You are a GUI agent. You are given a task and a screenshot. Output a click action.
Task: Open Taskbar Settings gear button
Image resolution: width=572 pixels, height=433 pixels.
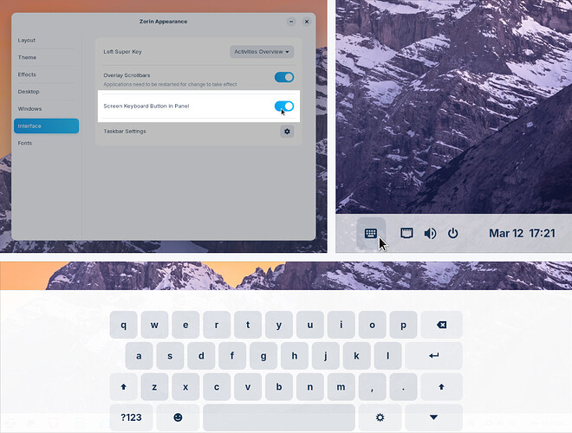287,132
